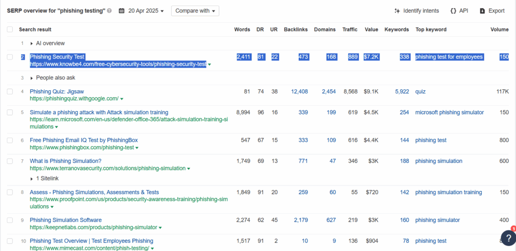Click top keyword phishing simulator

click(437, 220)
